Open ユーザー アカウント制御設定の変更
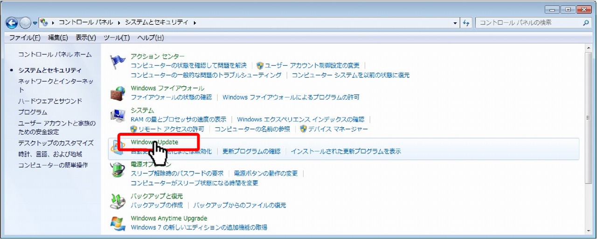Image resolution: width=597 pixels, height=239 pixels. 312,66
